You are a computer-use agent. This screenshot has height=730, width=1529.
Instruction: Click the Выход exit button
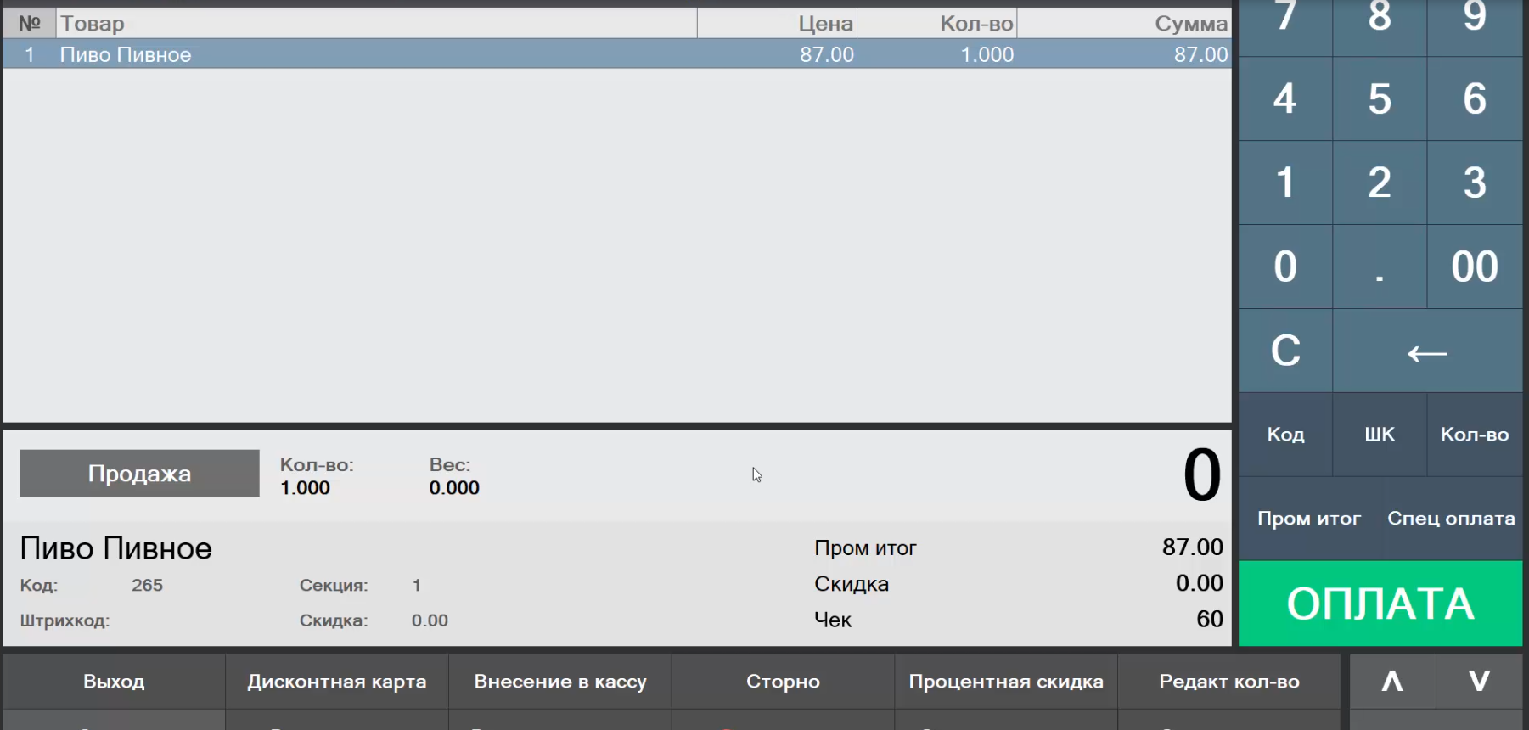point(114,682)
